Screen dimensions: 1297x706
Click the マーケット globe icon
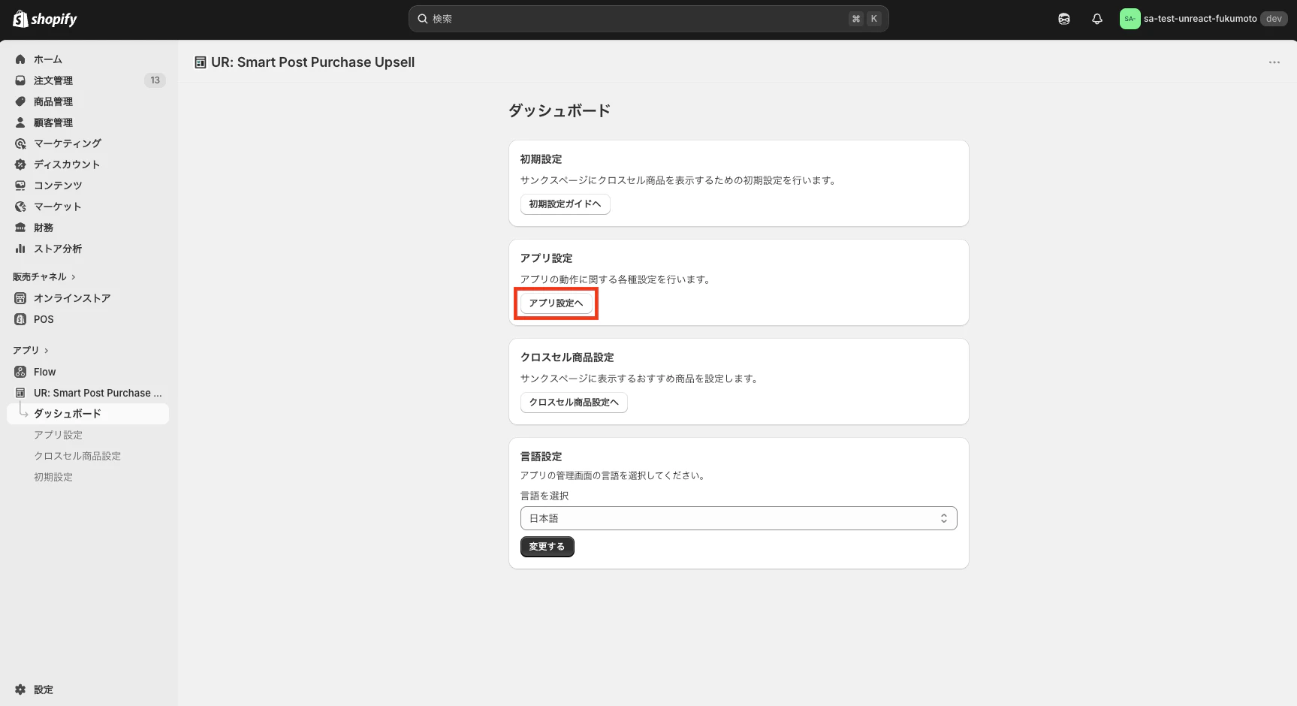[20, 207]
